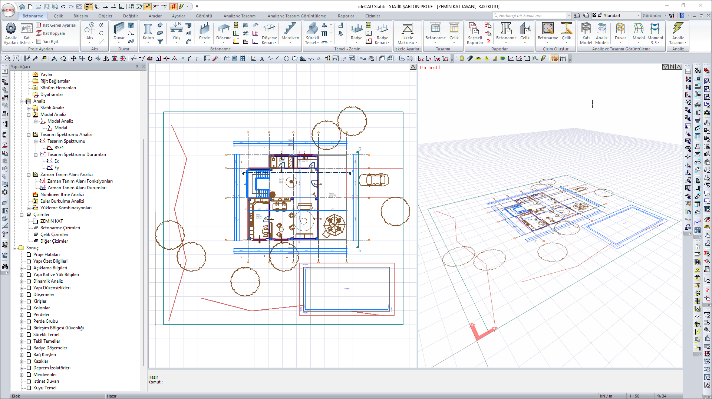Screen dimensions: 712x399
Task: Run Analiz Tasarım lightning icon
Action: (678, 29)
